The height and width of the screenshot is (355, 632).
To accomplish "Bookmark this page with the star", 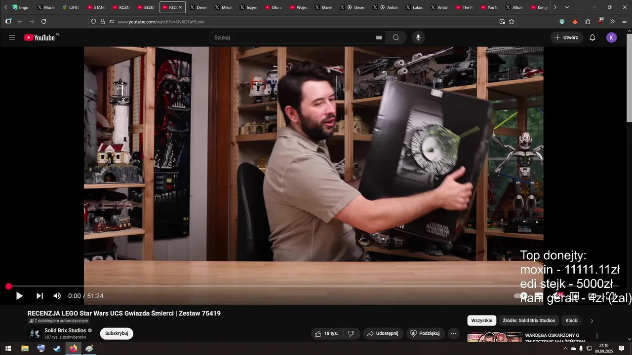I will pos(512,21).
